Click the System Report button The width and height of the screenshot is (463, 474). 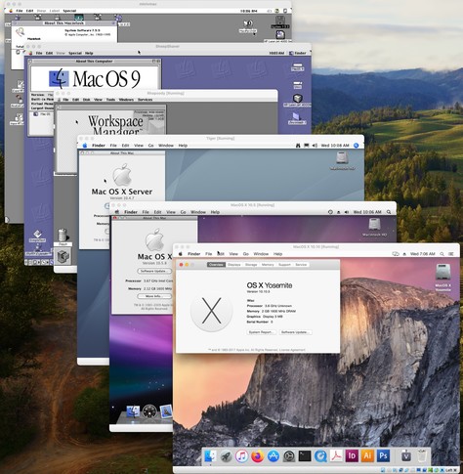262,332
